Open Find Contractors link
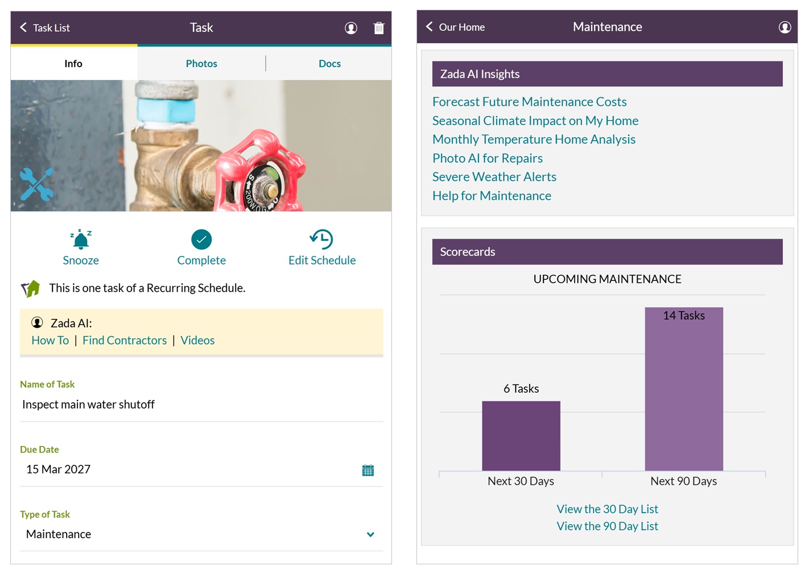The image size is (809, 574). pyautogui.click(x=125, y=340)
